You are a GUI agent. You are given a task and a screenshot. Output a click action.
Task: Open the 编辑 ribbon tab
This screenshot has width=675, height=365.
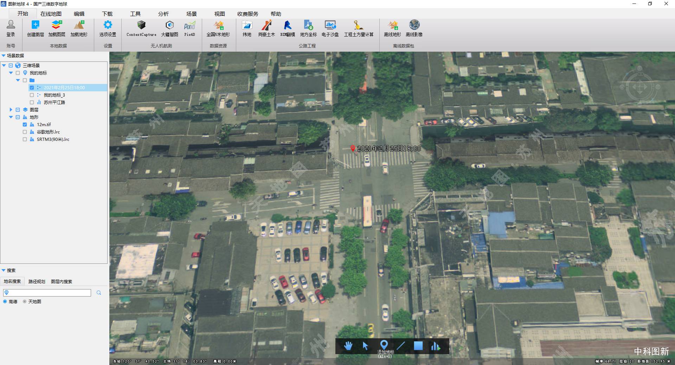[79, 14]
